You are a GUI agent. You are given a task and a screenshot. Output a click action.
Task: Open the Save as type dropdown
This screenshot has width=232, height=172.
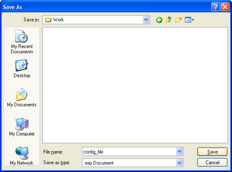point(180,163)
